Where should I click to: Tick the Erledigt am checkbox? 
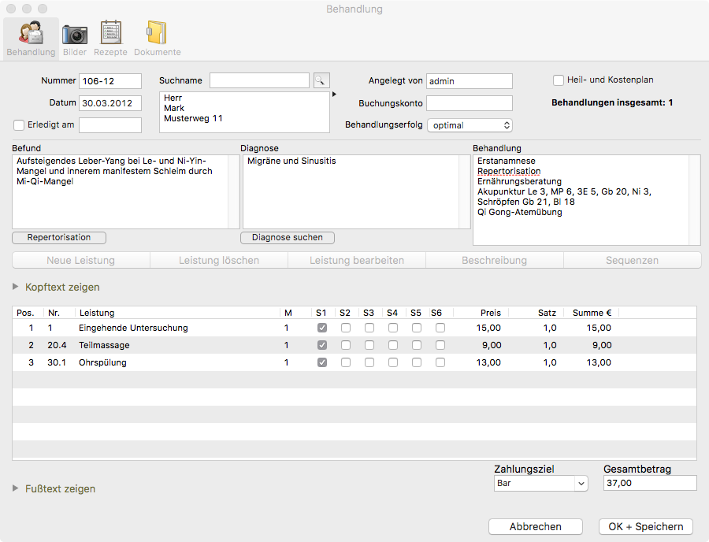pyautogui.click(x=20, y=124)
